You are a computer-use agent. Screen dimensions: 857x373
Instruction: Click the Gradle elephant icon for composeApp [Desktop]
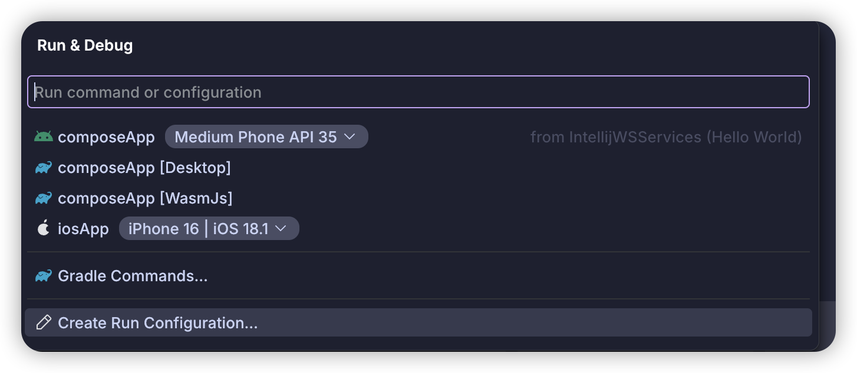44,168
